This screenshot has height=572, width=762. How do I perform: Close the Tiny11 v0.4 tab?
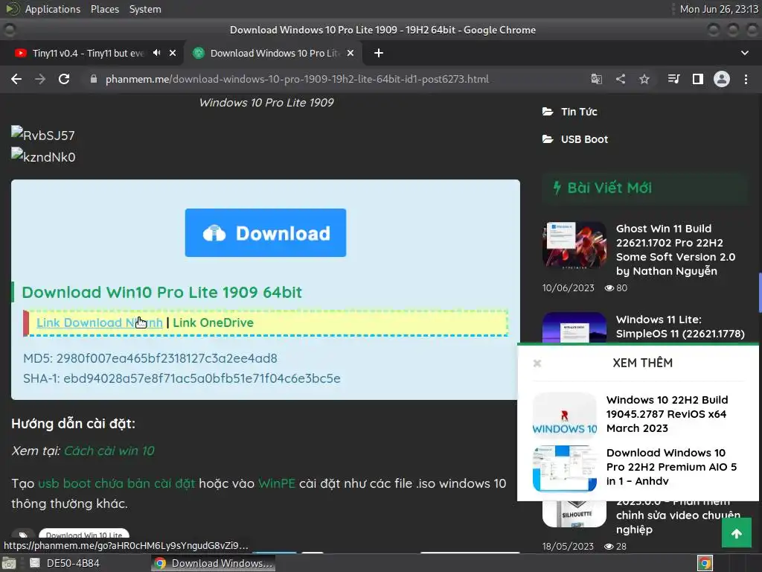(173, 53)
